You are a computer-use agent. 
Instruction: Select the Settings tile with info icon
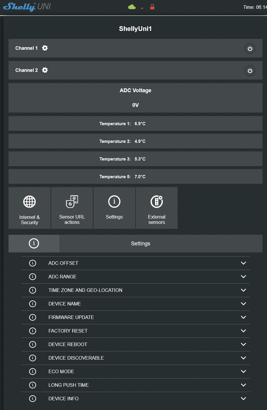pyautogui.click(x=114, y=208)
